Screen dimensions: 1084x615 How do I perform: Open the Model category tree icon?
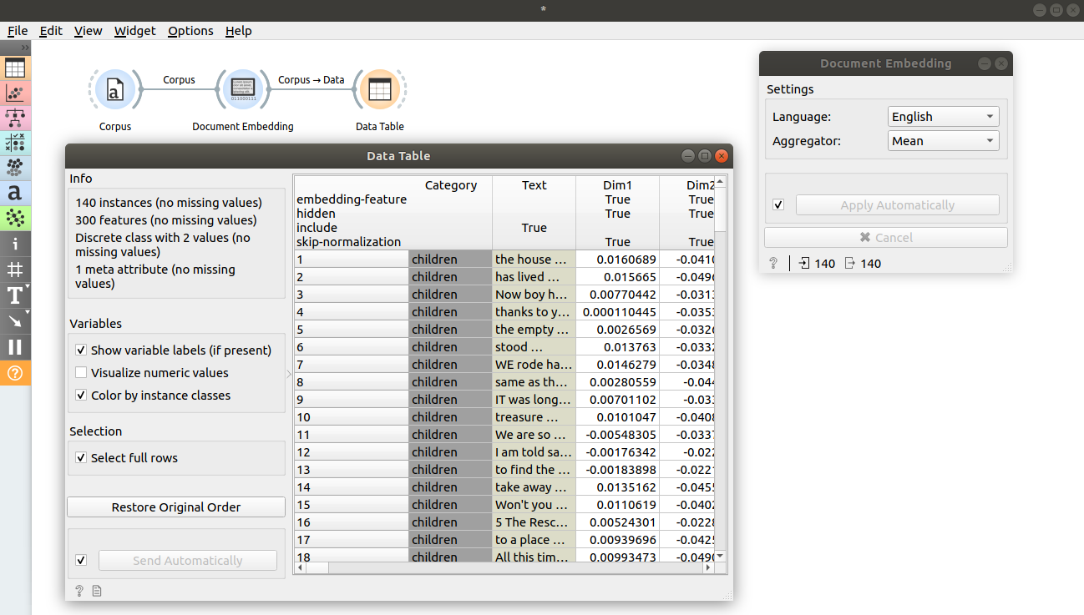(15, 118)
